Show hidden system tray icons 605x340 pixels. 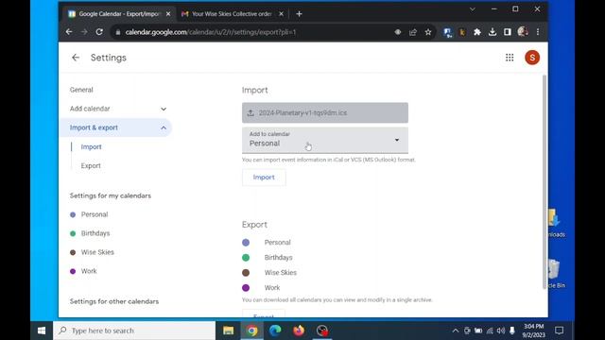(456, 331)
